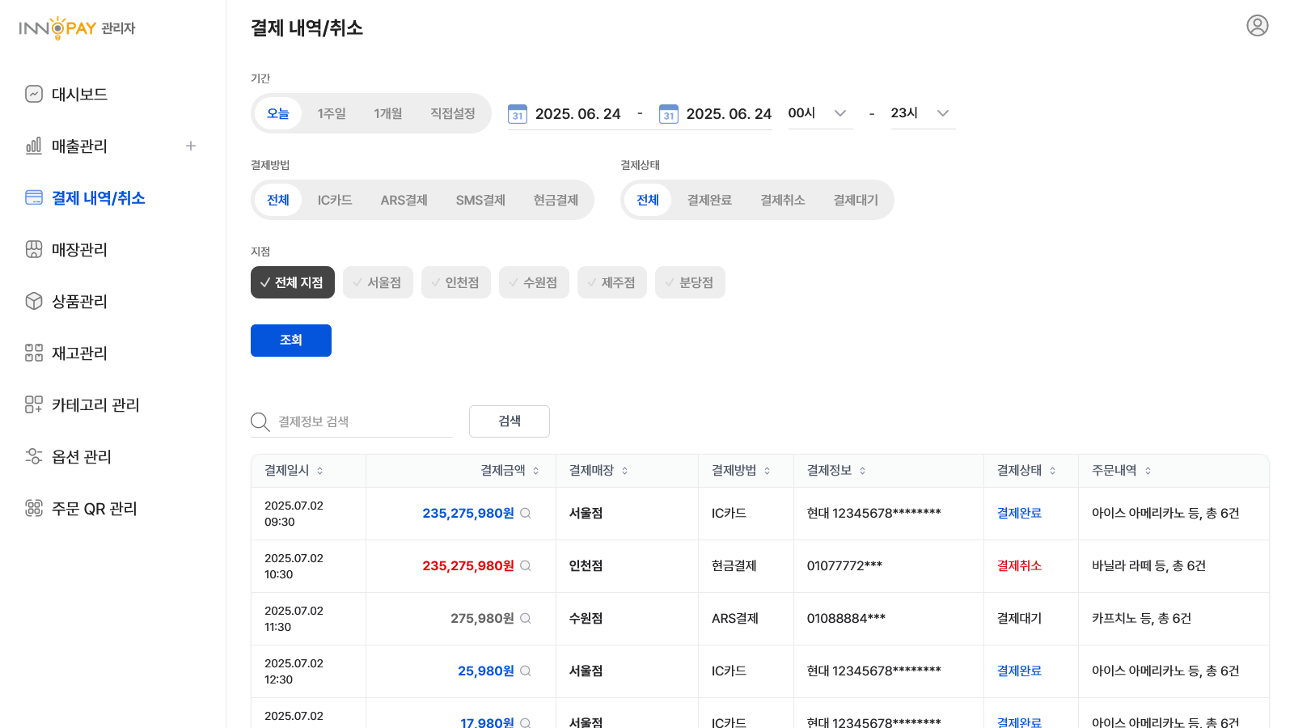The image size is (1294, 728).
Task: Select the 결제 내역/취소 sidebar menu
Action: (99, 197)
